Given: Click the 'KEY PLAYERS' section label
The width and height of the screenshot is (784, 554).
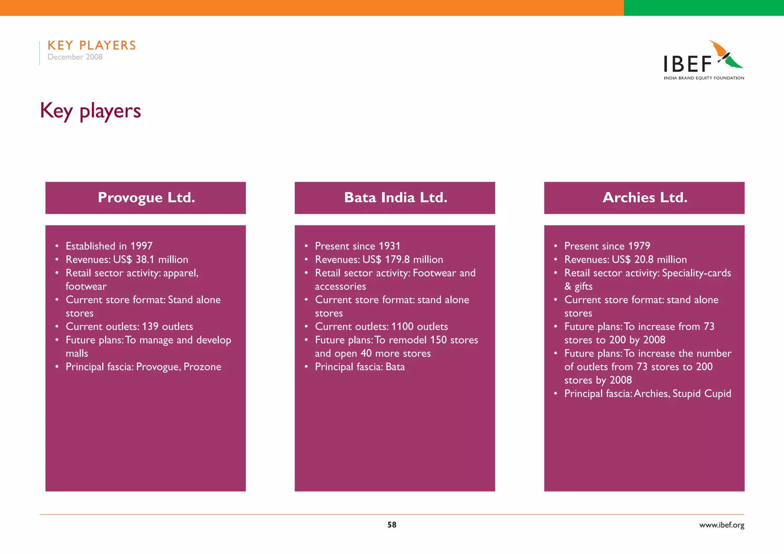Looking at the screenshot, I should [92, 45].
